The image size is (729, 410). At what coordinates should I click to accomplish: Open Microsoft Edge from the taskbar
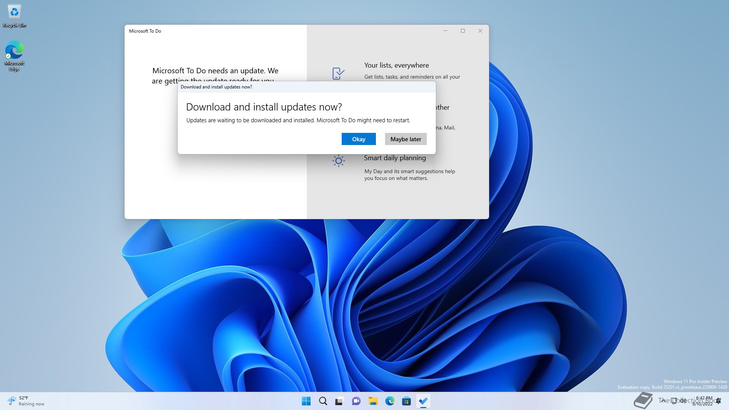tap(390, 401)
